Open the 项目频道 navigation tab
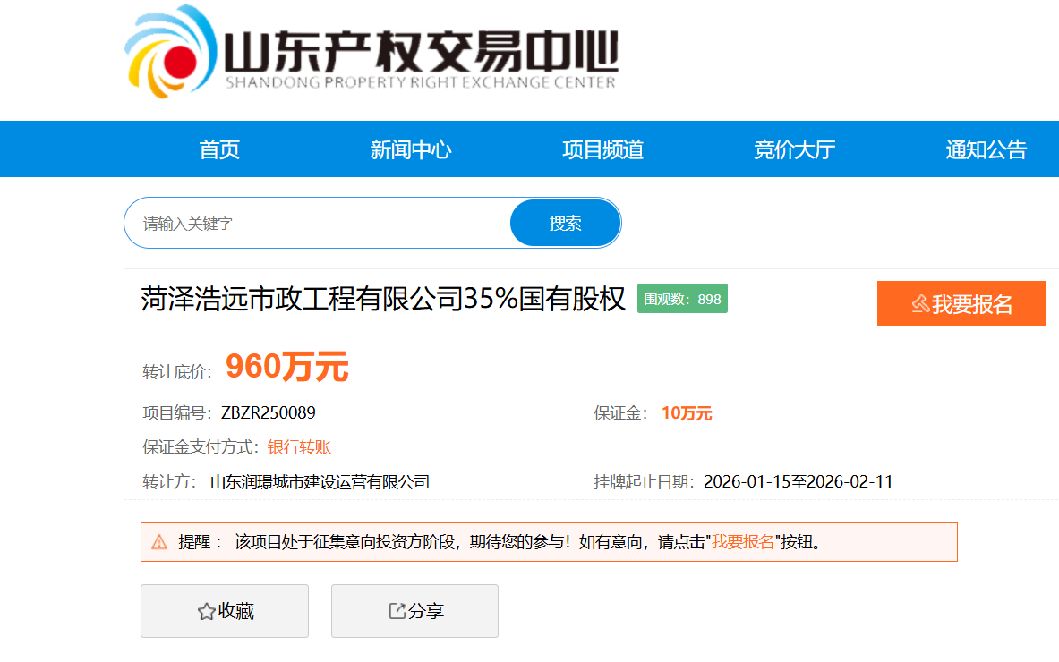Viewport: 1059px width, 662px height. (x=602, y=149)
